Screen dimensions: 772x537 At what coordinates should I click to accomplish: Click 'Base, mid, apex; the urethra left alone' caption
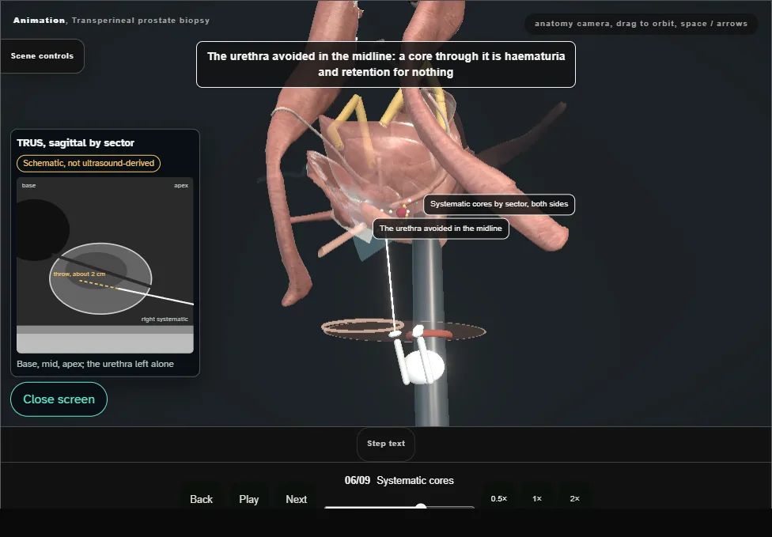[x=95, y=364]
